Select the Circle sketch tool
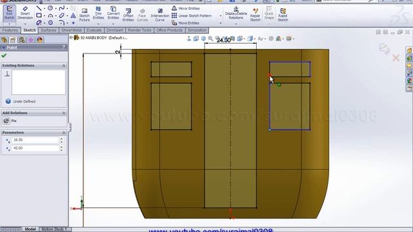 pyautogui.click(x=50, y=8)
